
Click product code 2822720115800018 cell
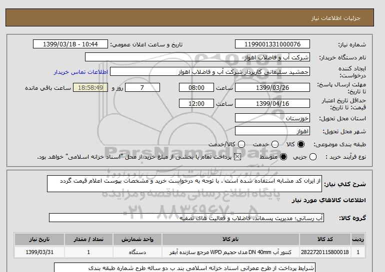325,252
